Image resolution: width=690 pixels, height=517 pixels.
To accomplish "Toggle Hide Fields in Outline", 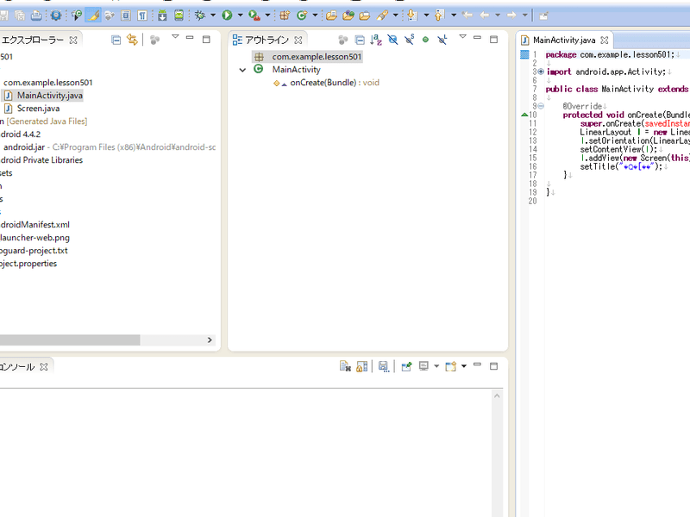I will point(392,40).
